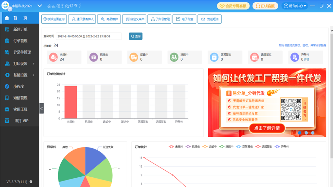Image resolution: width=333 pixels, height=187 pixels.
Task: Click the 运输中 truck icon
Action: point(134,57)
